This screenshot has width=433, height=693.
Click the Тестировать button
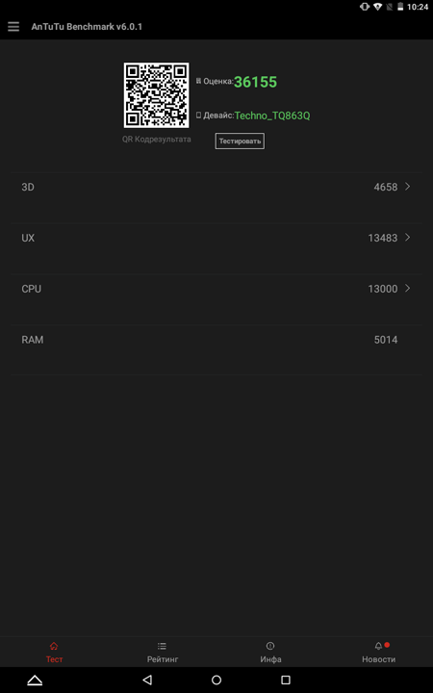click(x=240, y=141)
